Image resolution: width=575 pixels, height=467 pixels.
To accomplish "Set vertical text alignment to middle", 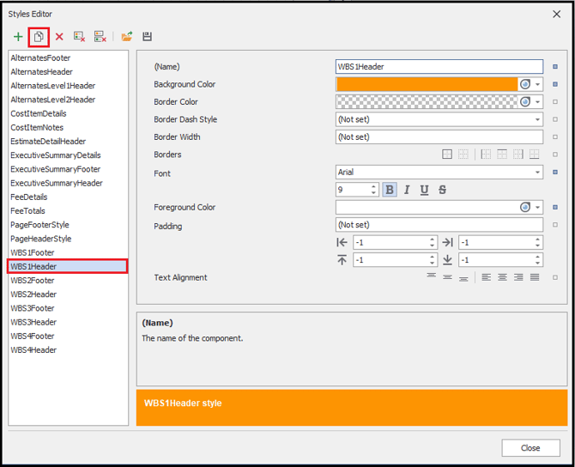I will point(447,277).
